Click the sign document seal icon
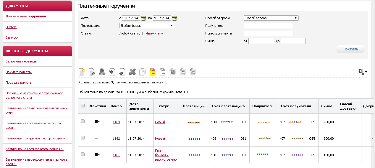 point(102,72)
